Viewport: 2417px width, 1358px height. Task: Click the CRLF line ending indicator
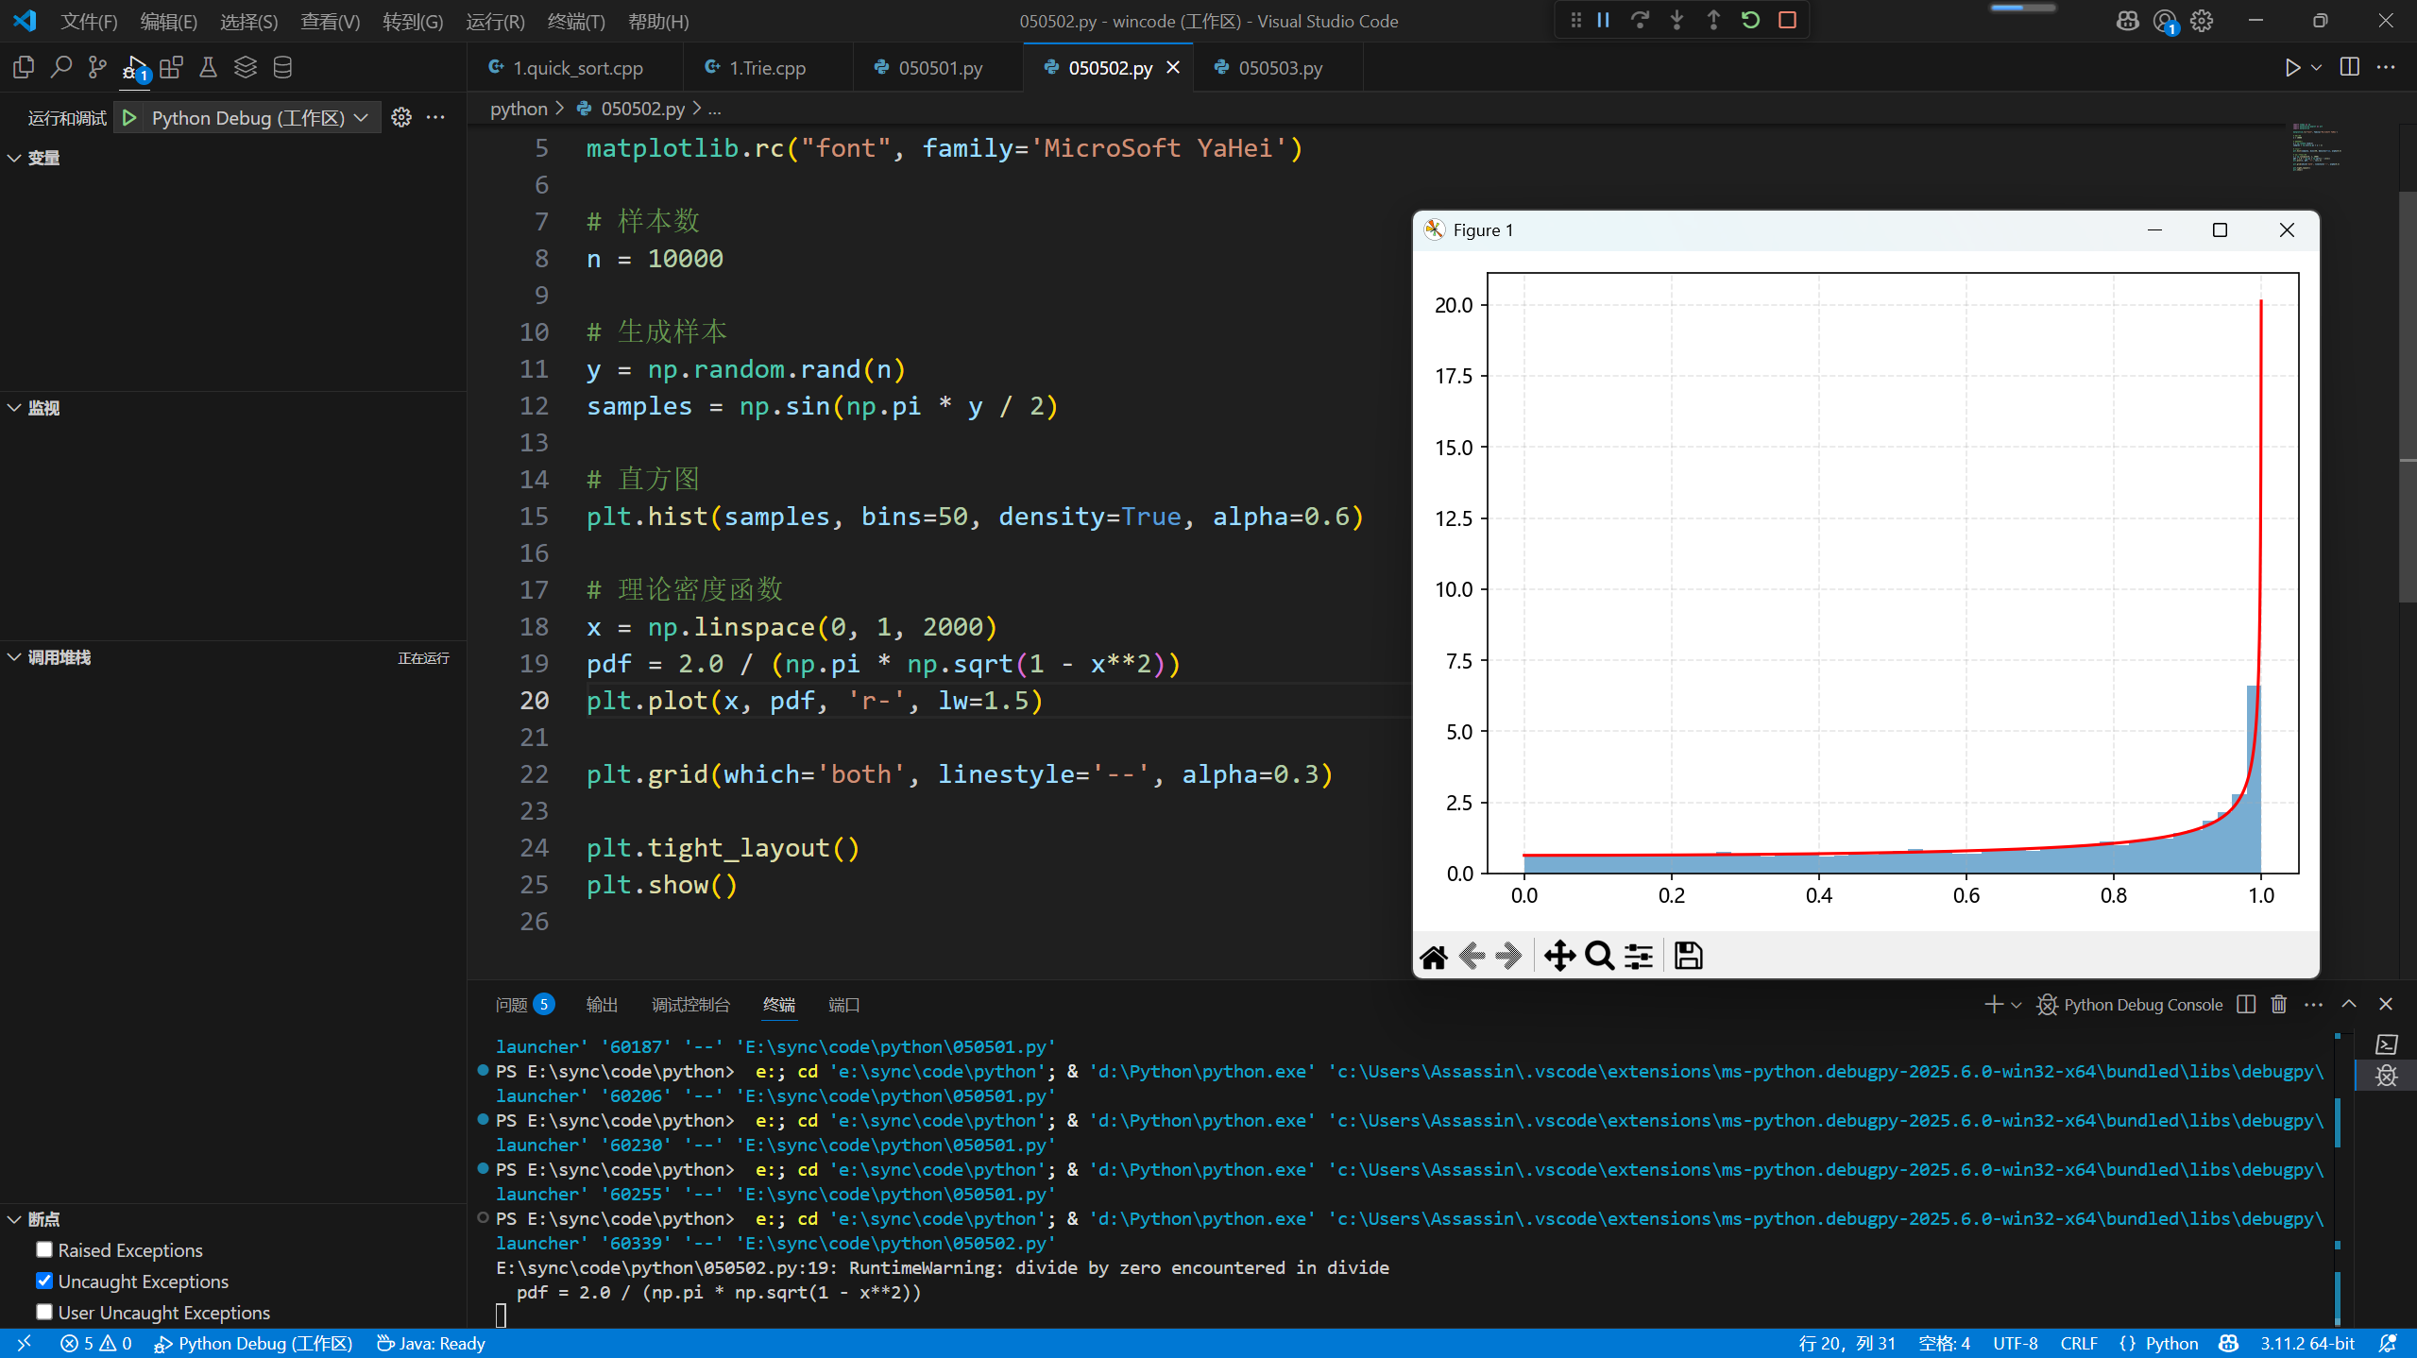[x=2078, y=1343]
